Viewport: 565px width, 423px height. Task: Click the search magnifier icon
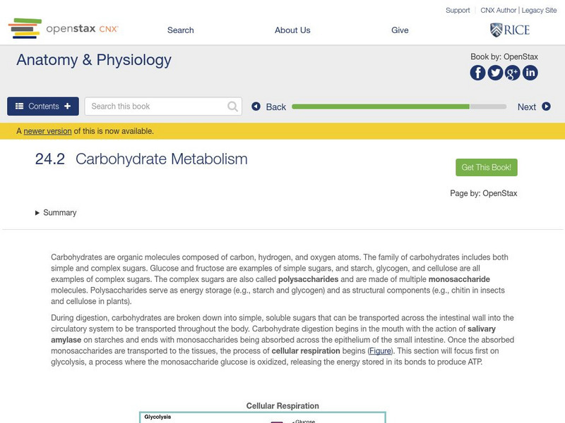tap(233, 106)
